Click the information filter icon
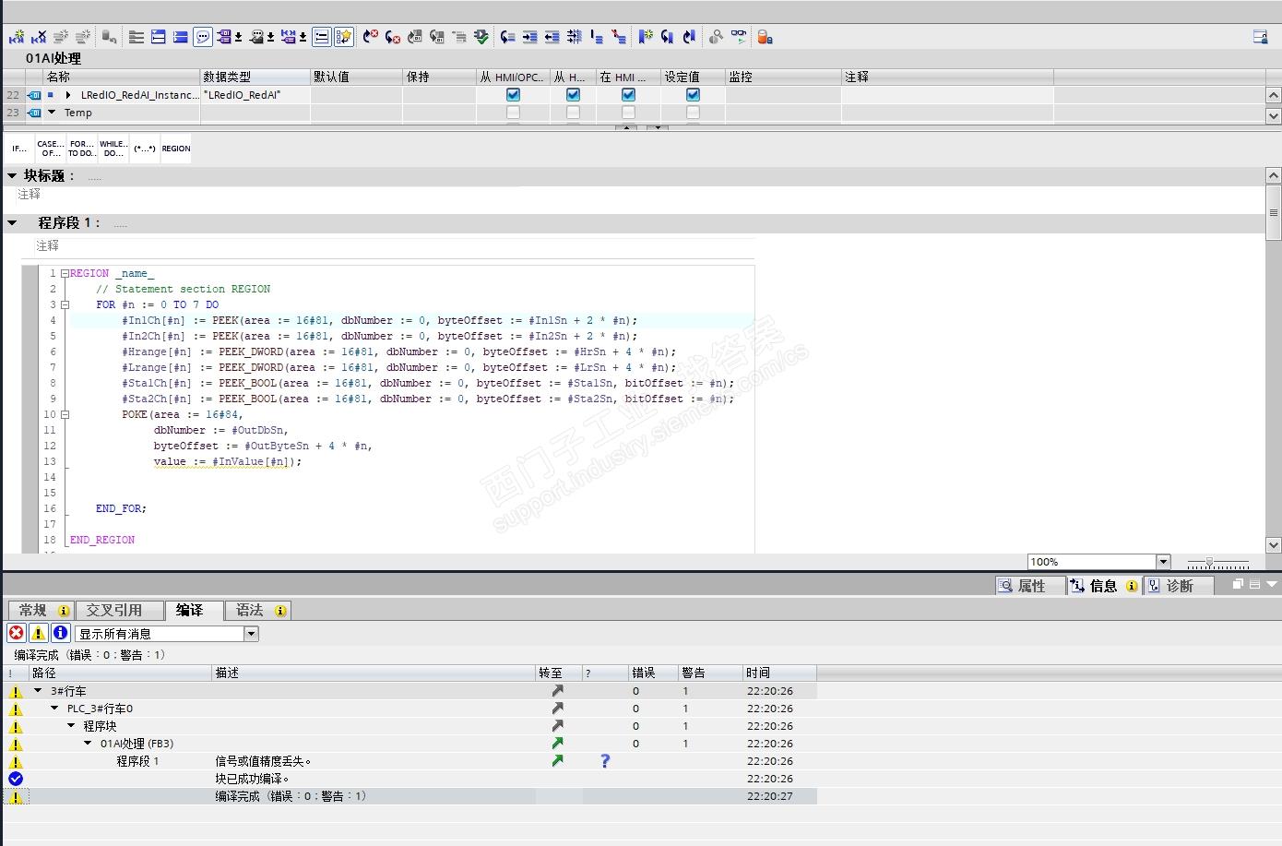Viewport: 1282px width, 846px height. 60,633
